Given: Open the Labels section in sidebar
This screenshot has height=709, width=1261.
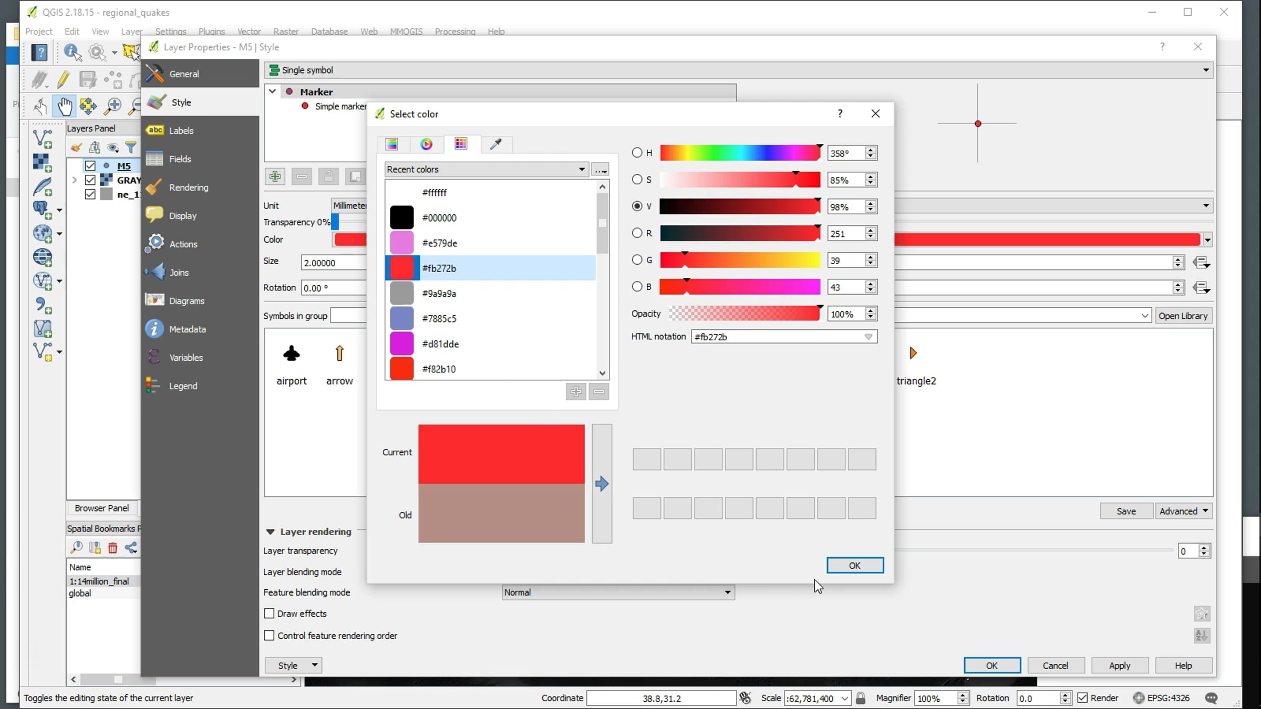Looking at the screenshot, I should 181,131.
